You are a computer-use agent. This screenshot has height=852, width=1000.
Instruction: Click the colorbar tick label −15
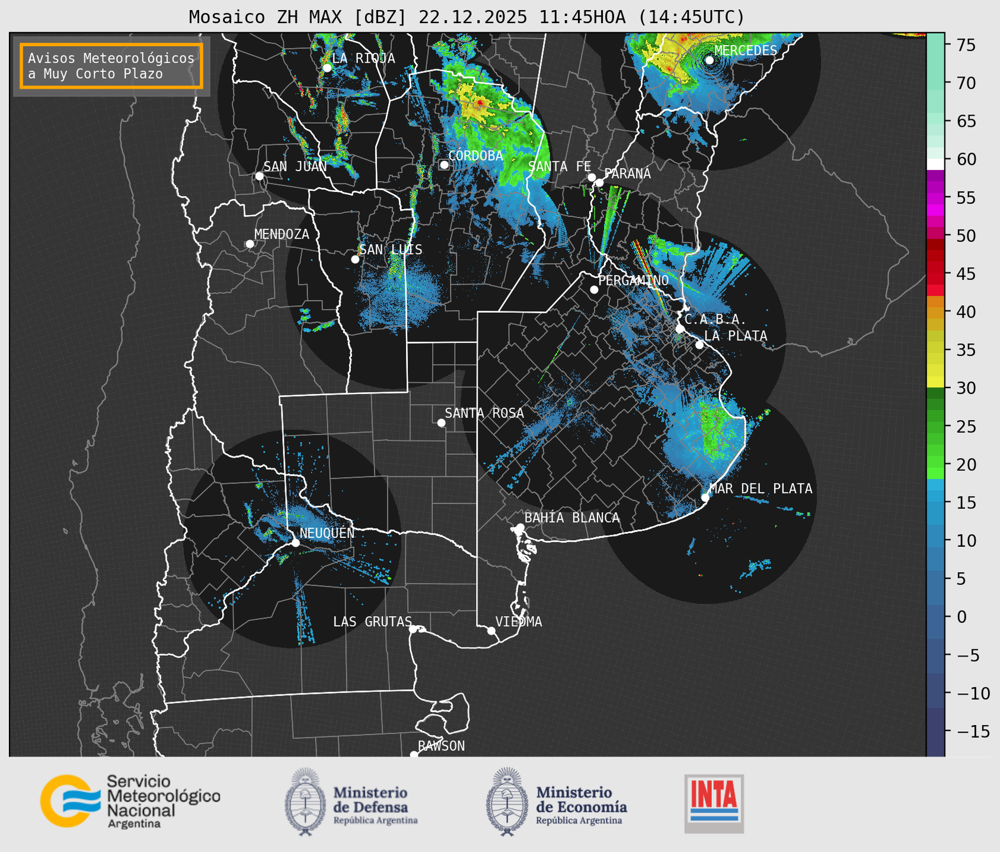pos(973,731)
